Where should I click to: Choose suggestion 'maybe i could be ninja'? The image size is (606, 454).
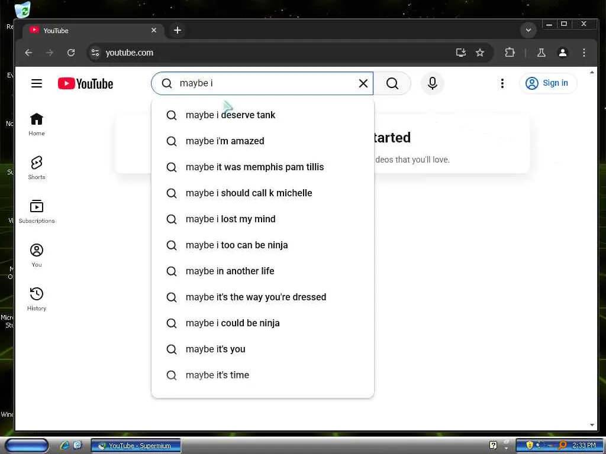pyautogui.click(x=262, y=323)
